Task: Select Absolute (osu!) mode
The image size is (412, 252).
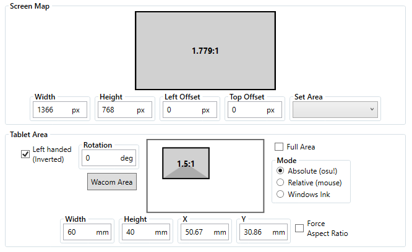Action: click(280, 170)
